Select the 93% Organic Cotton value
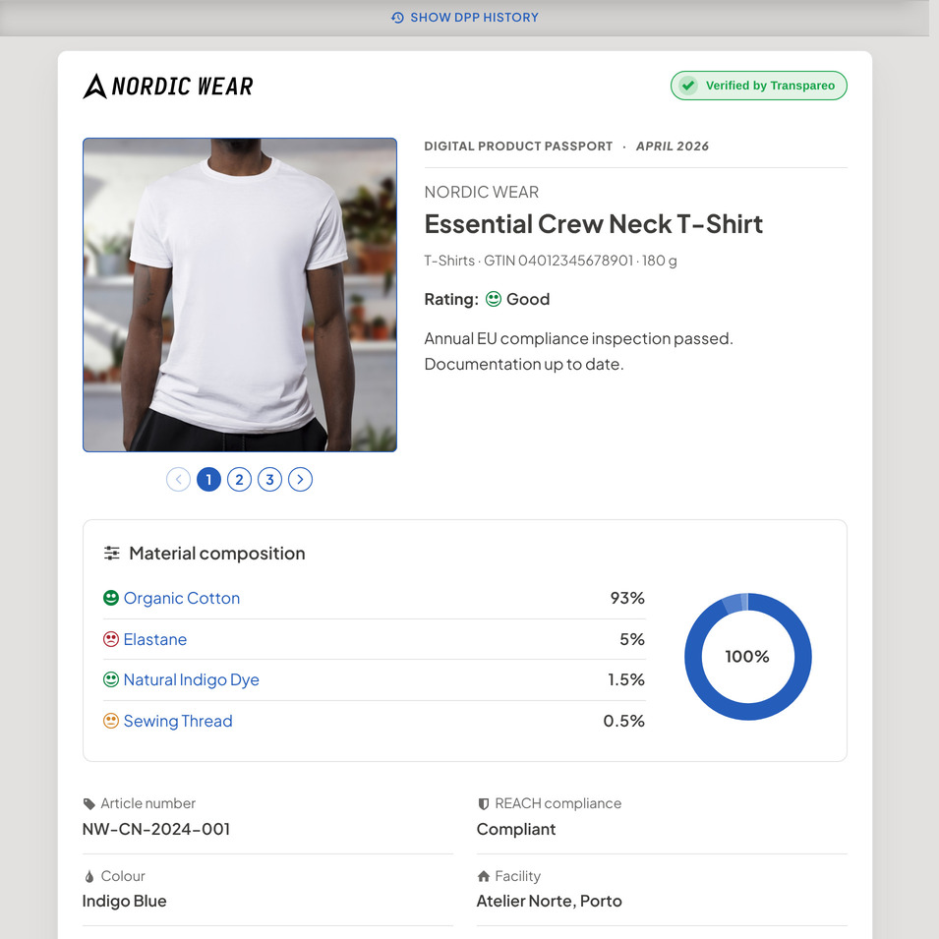The image size is (939, 939). coord(627,598)
